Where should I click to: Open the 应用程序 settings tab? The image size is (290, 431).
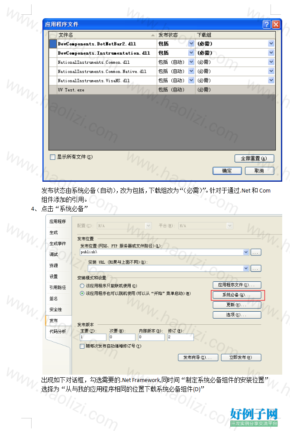[58, 221]
